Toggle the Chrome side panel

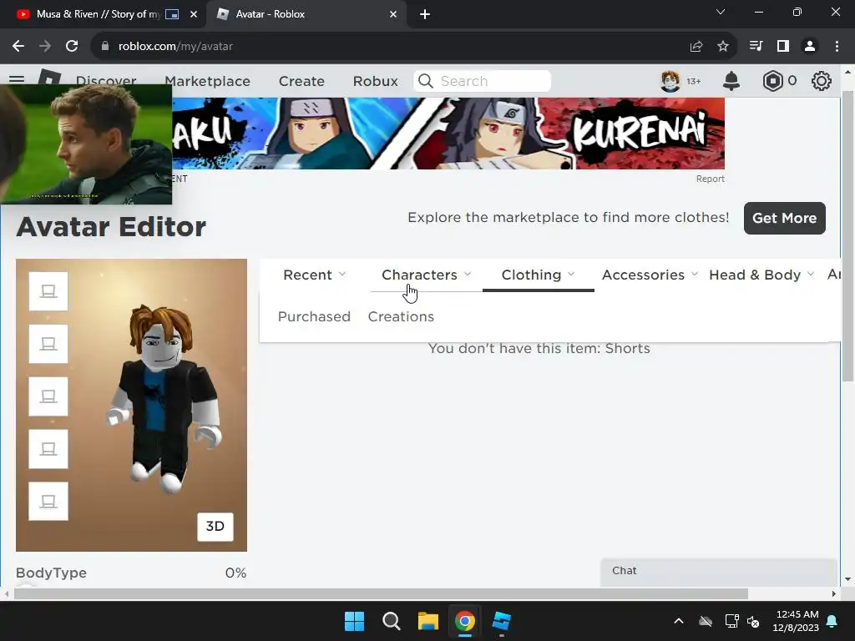783,47
